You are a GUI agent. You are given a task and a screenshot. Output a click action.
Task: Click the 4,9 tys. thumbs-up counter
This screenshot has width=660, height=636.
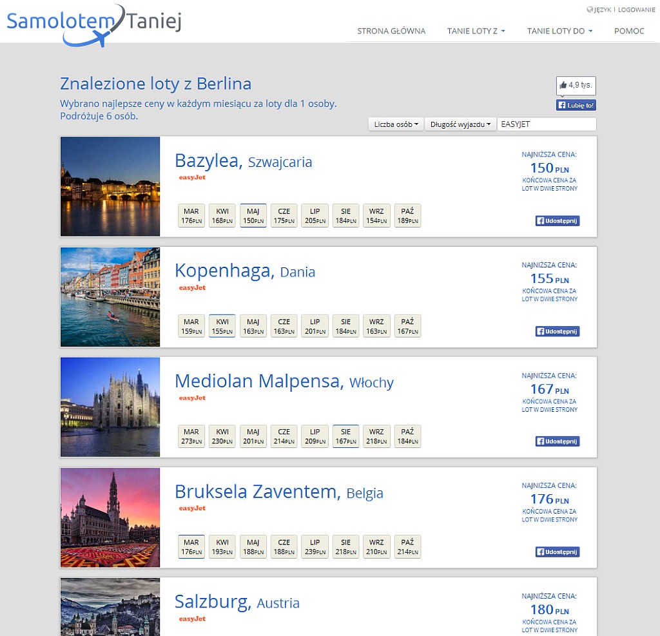[576, 86]
